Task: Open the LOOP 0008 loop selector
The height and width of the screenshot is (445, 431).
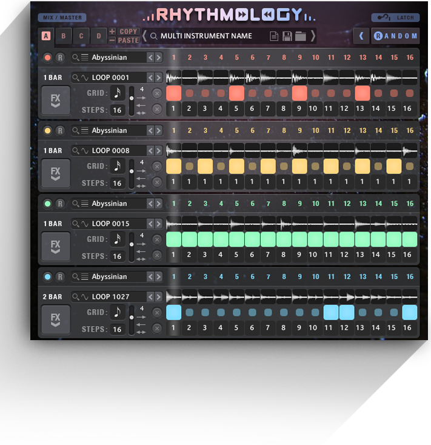Action: click(x=109, y=150)
